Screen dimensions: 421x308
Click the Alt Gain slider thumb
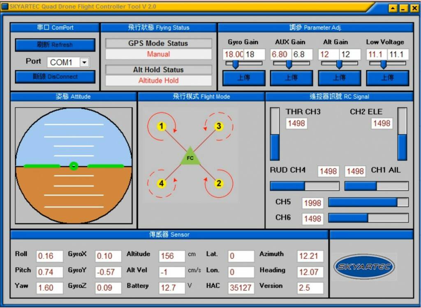click(339, 64)
